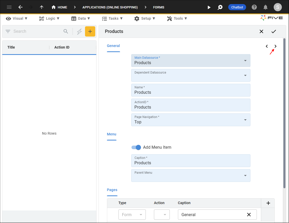Open the hamburger menu
Viewport: 289px width, 223px height.
coord(9,7)
